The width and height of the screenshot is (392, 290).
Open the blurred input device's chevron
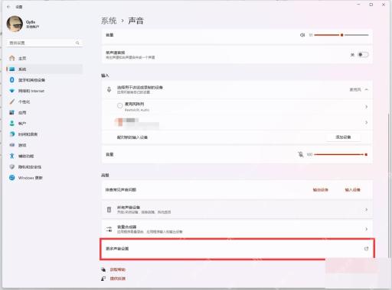366,123
